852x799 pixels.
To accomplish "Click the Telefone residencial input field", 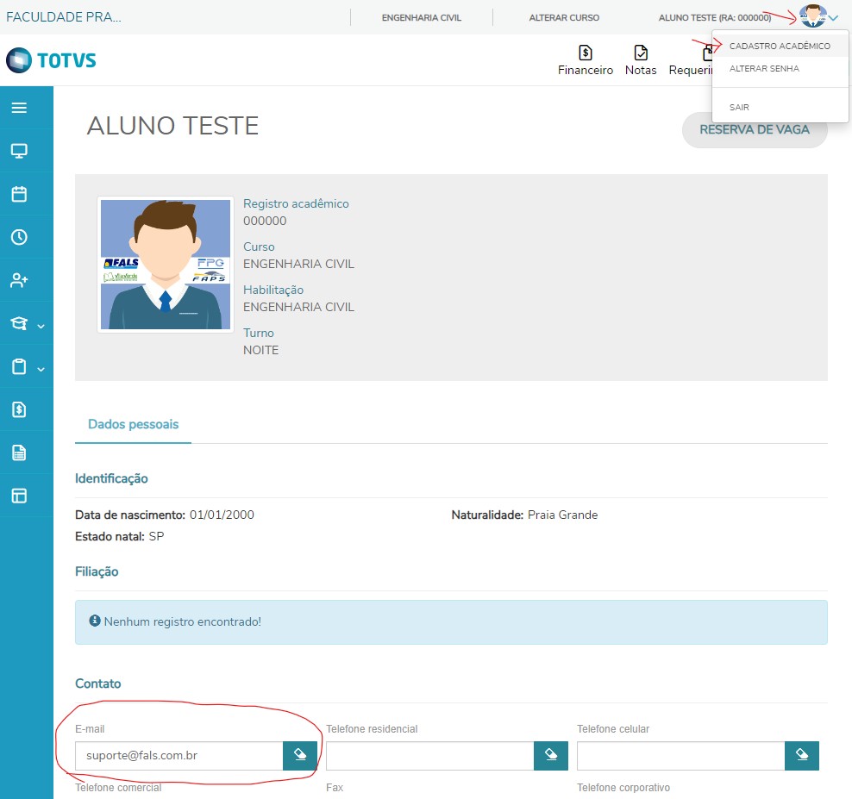I will (x=429, y=756).
